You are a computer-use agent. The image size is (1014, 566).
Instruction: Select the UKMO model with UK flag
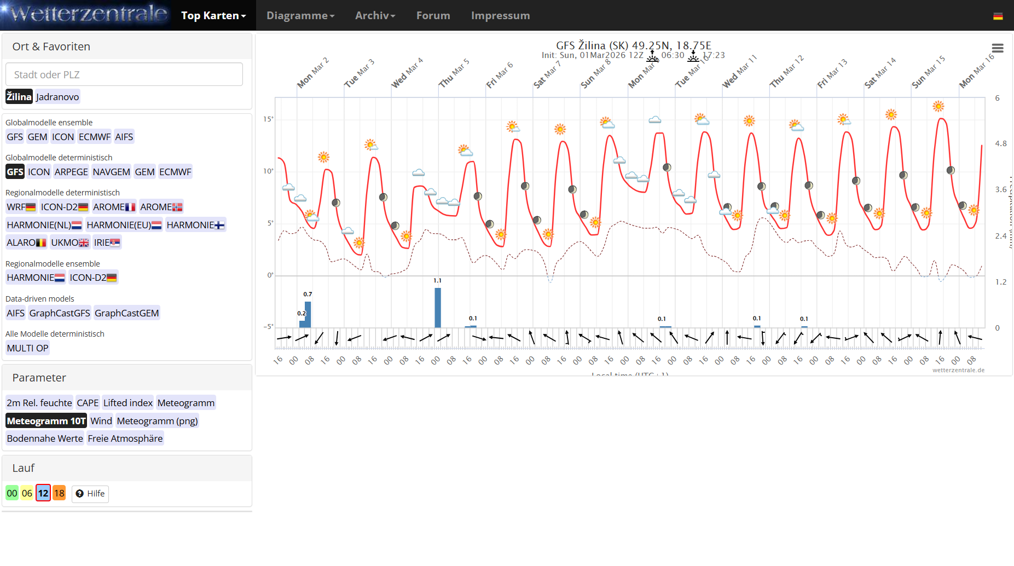[69, 242]
